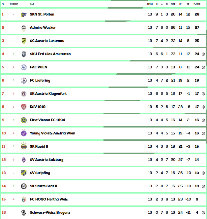Click the SK Rapid II club crest
This screenshot has height=219, width=207.
click(x=23, y=146)
